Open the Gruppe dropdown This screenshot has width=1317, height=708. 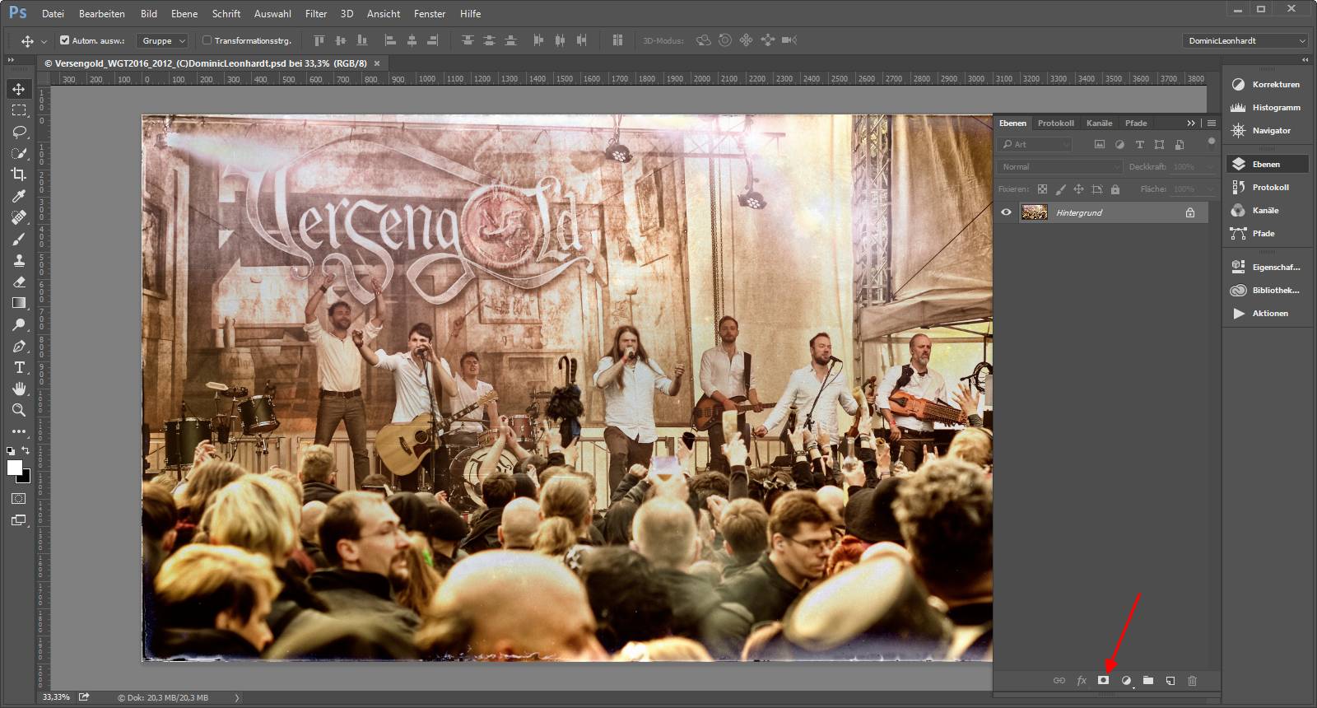click(164, 40)
